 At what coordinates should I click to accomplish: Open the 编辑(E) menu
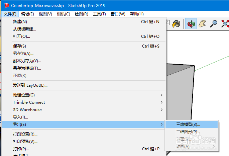coord(27,14)
